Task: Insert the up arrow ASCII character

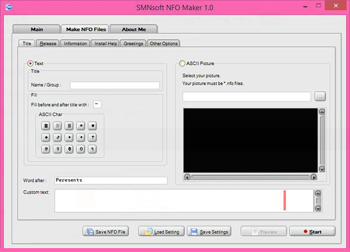Action: (92, 138)
